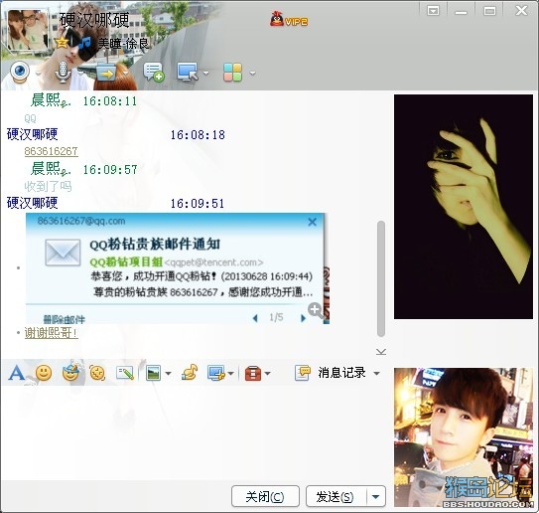Expand file transfer options arrow
Screen dimensions: 539x513
coord(125,73)
